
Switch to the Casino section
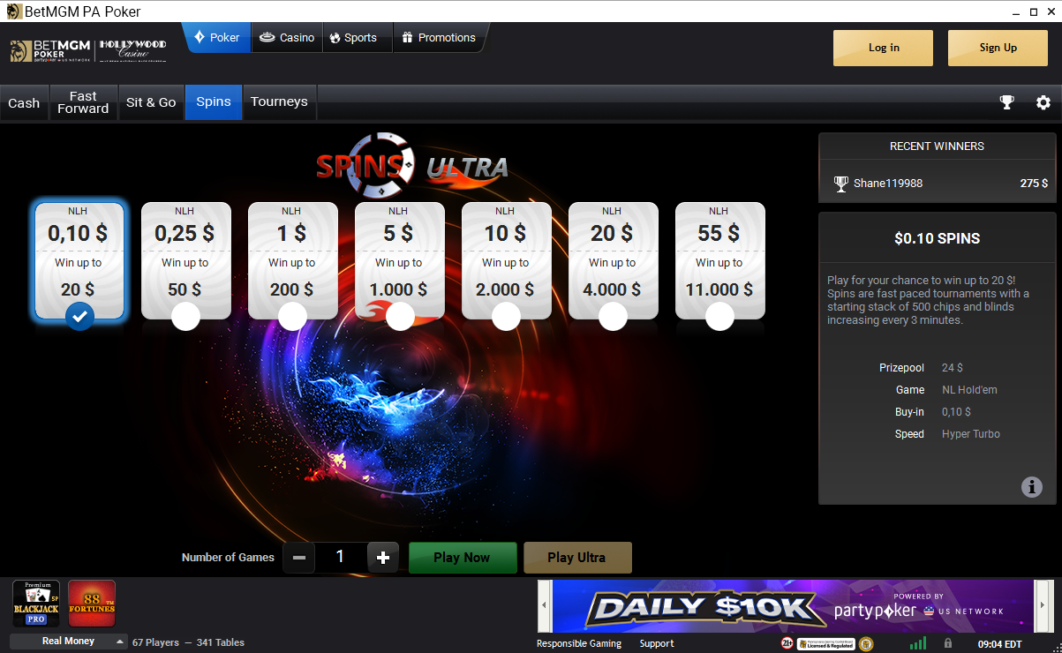(287, 38)
